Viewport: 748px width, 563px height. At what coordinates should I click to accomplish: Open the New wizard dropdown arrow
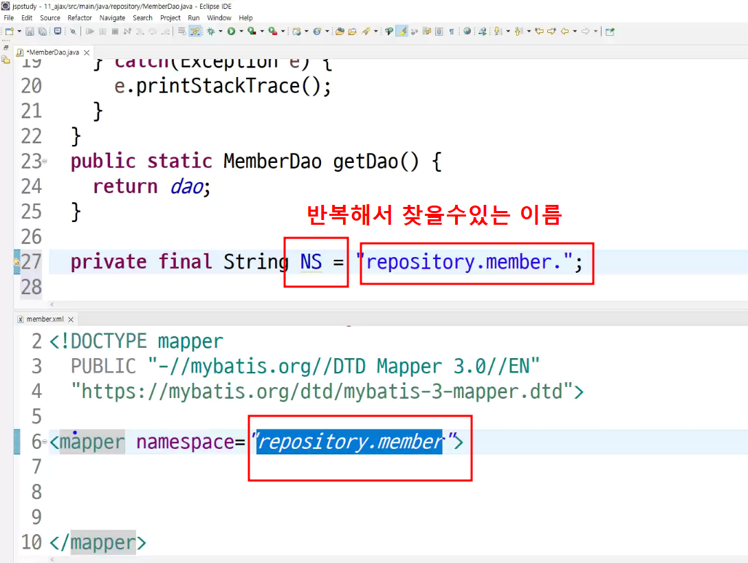[x=19, y=32]
